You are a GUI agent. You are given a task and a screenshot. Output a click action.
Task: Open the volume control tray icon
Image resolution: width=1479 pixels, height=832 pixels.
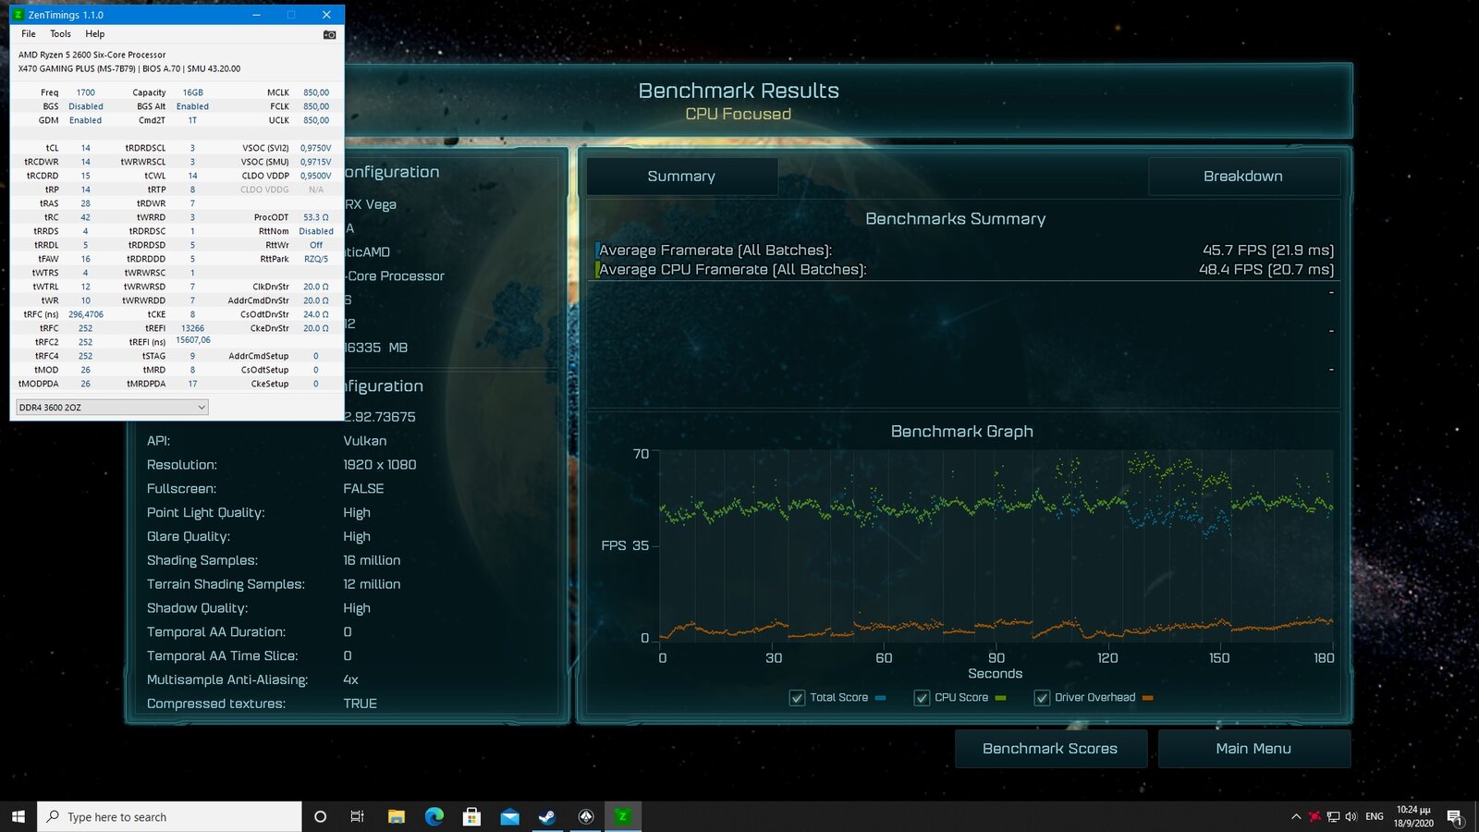point(1351,816)
